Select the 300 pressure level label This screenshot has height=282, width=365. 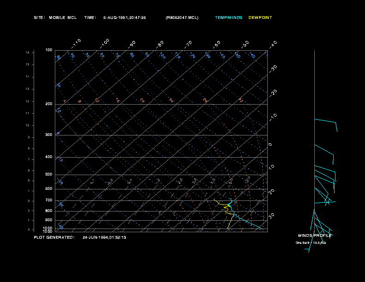click(49, 135)
